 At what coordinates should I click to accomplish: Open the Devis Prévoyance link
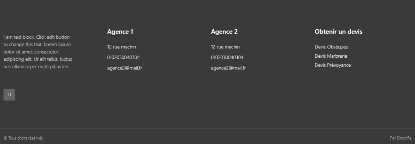332,65
